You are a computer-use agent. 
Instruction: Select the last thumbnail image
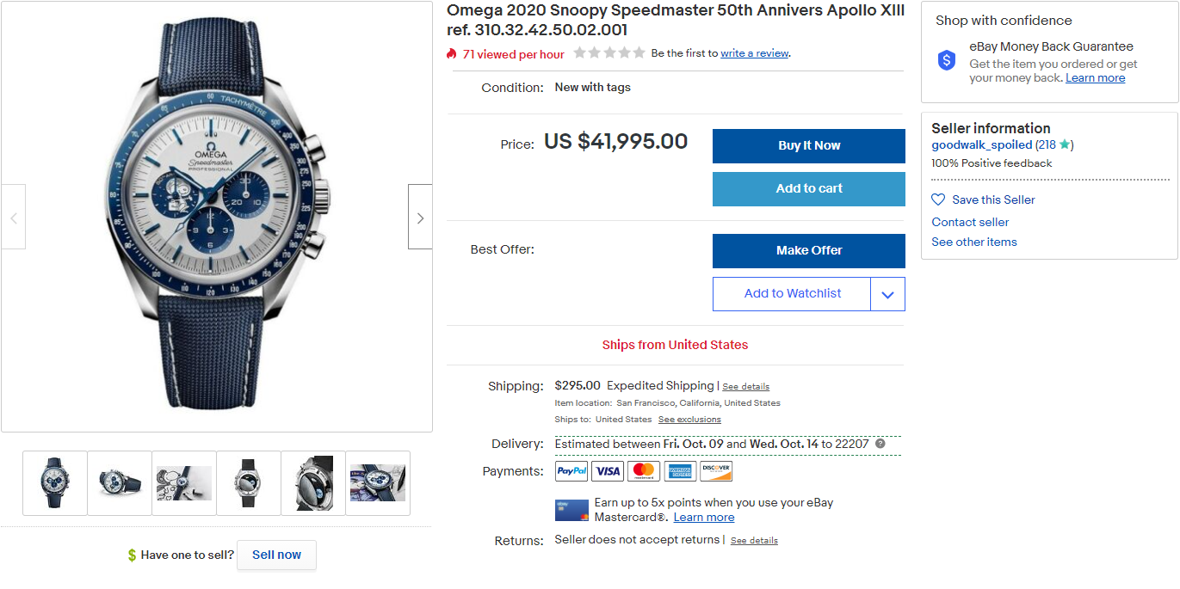pos(378,483)
